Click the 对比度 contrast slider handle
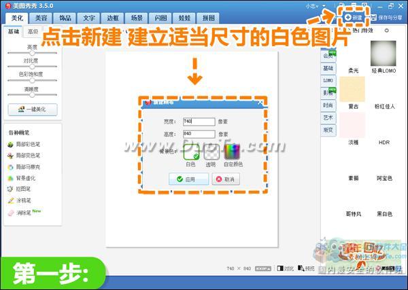The image size is (408, 290). 32,67
